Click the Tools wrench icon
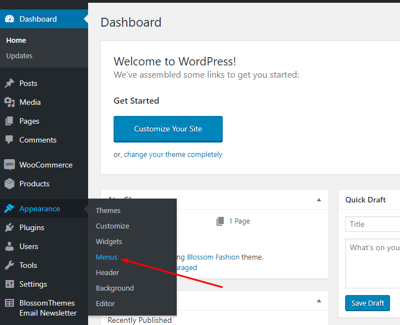 coord(9,265)
